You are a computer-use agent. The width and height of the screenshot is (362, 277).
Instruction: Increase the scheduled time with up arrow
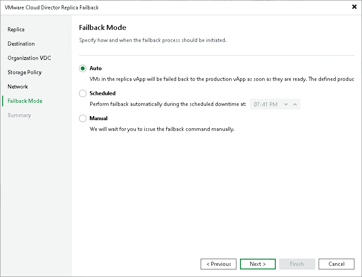[x=295, y=105]
